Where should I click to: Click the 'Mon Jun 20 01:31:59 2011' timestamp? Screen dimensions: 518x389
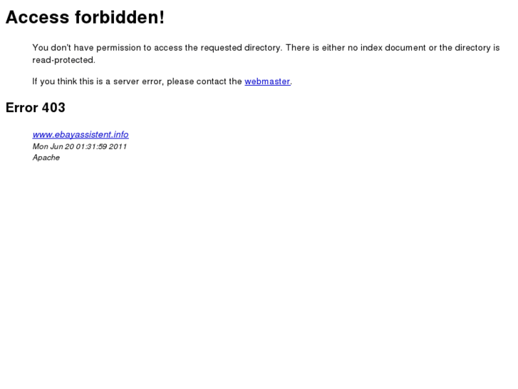coord(80,146)
